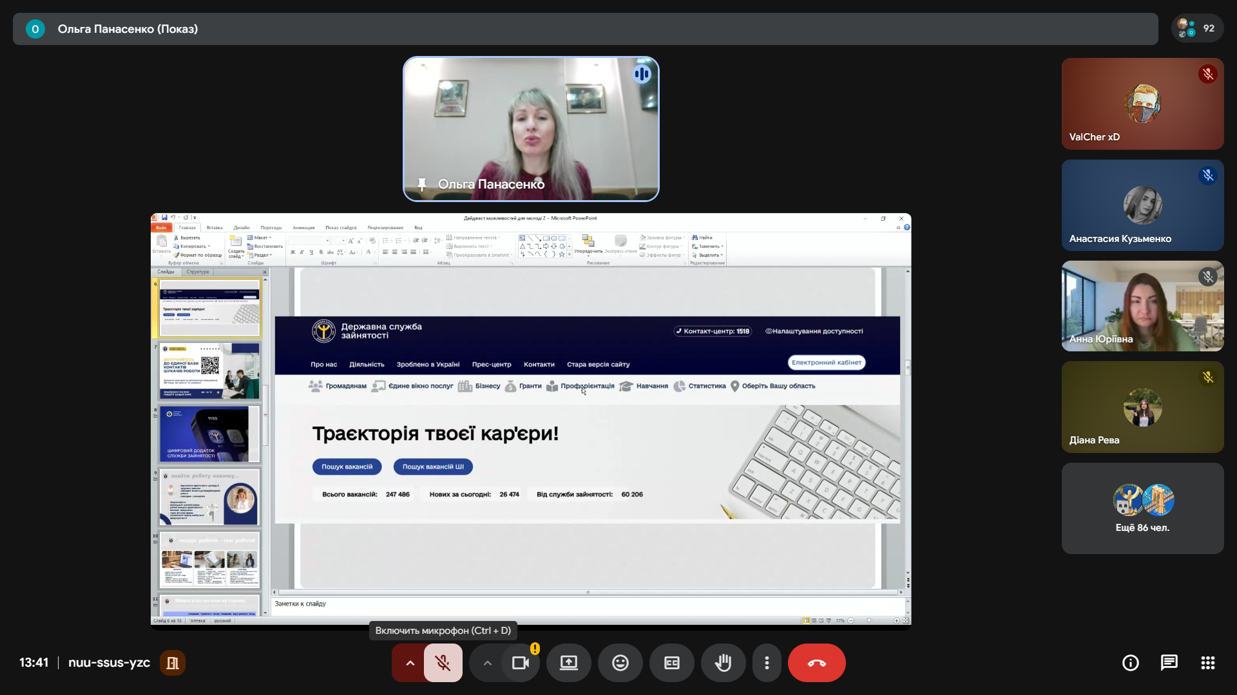Click the companion mode door icon
Image resolution: width=1237 pixels, height=695 pixels.
click(173, 663)
